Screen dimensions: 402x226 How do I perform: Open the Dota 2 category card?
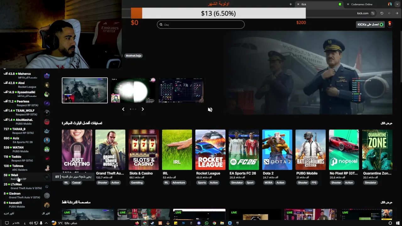coord(277,150)
